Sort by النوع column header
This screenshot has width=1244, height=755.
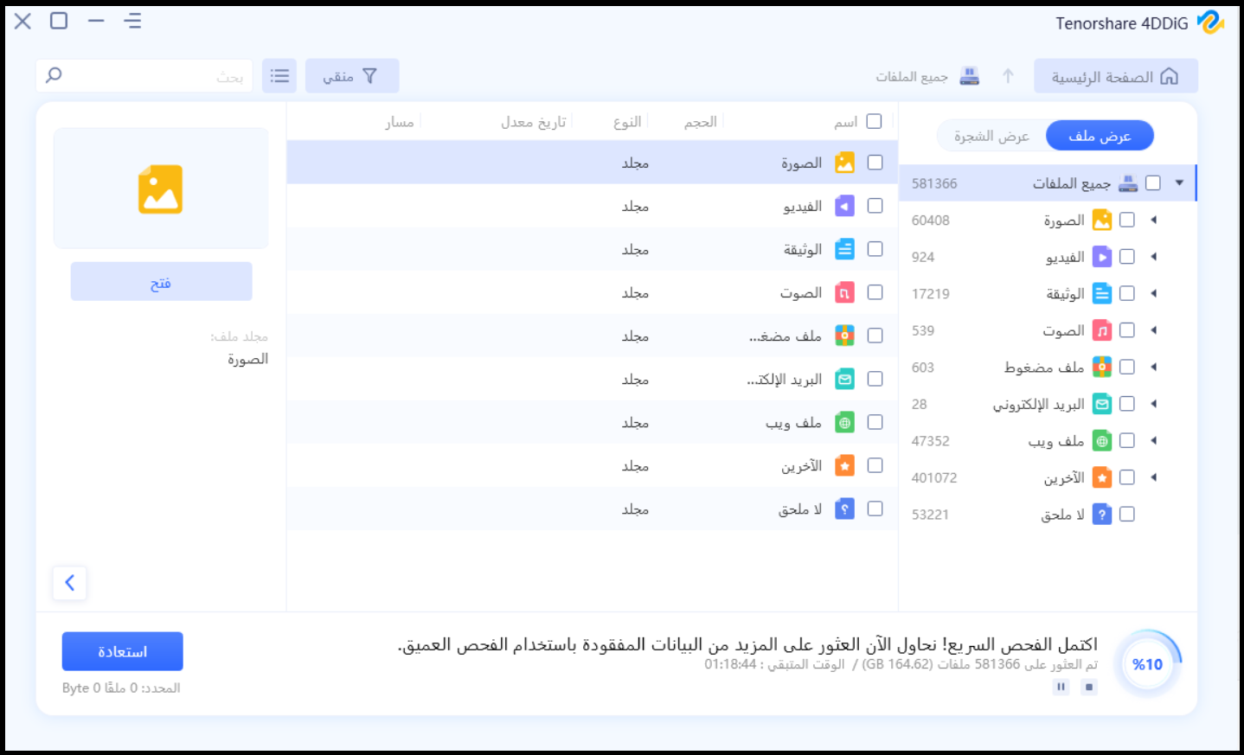[x=627, y=122]
